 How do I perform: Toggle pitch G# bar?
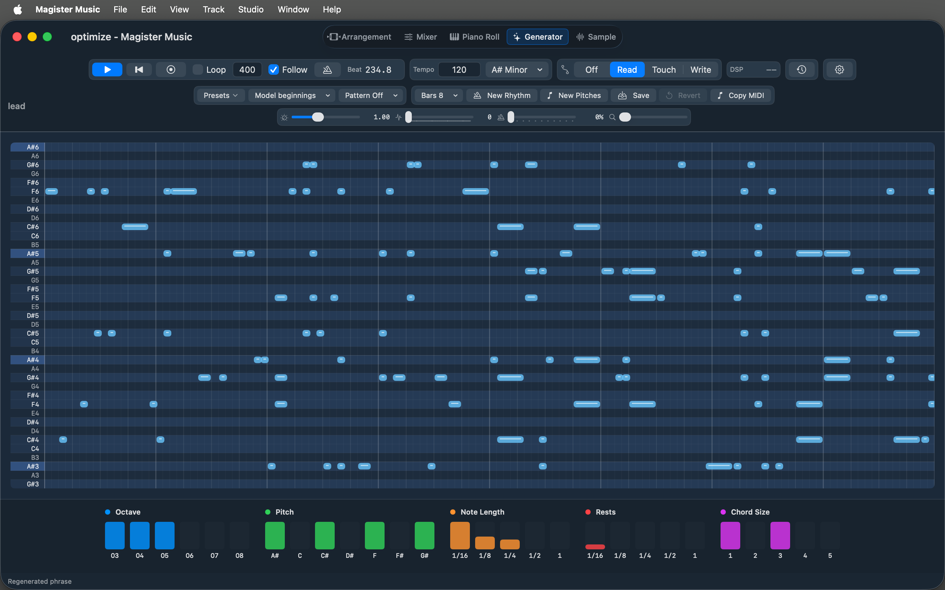tap(425, 535)
